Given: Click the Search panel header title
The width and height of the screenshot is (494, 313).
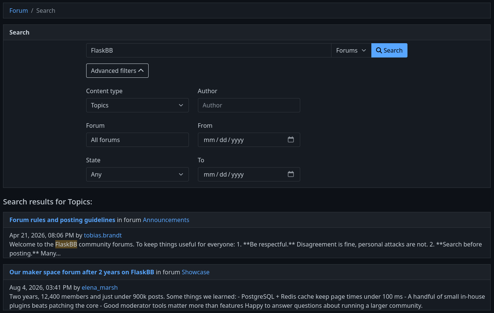Looking at the screenshot, I should (19, 32).
